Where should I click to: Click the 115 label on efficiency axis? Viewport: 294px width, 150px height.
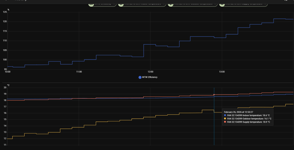(5, 31)
